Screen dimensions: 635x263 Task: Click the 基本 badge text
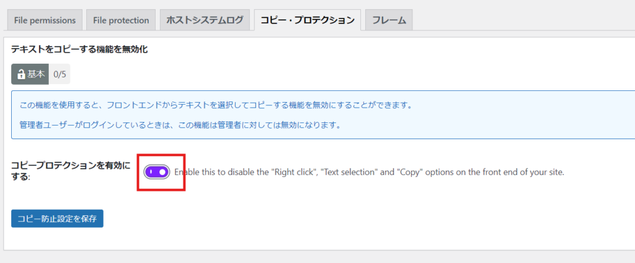[x=35, y=74]
